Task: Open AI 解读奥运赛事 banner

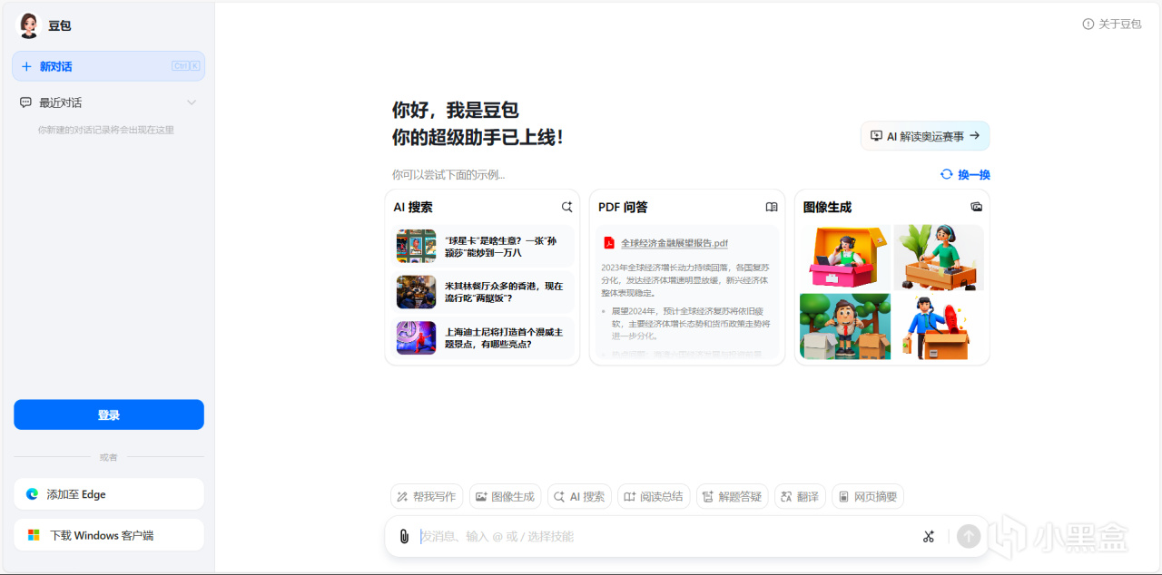Action: 925,136
